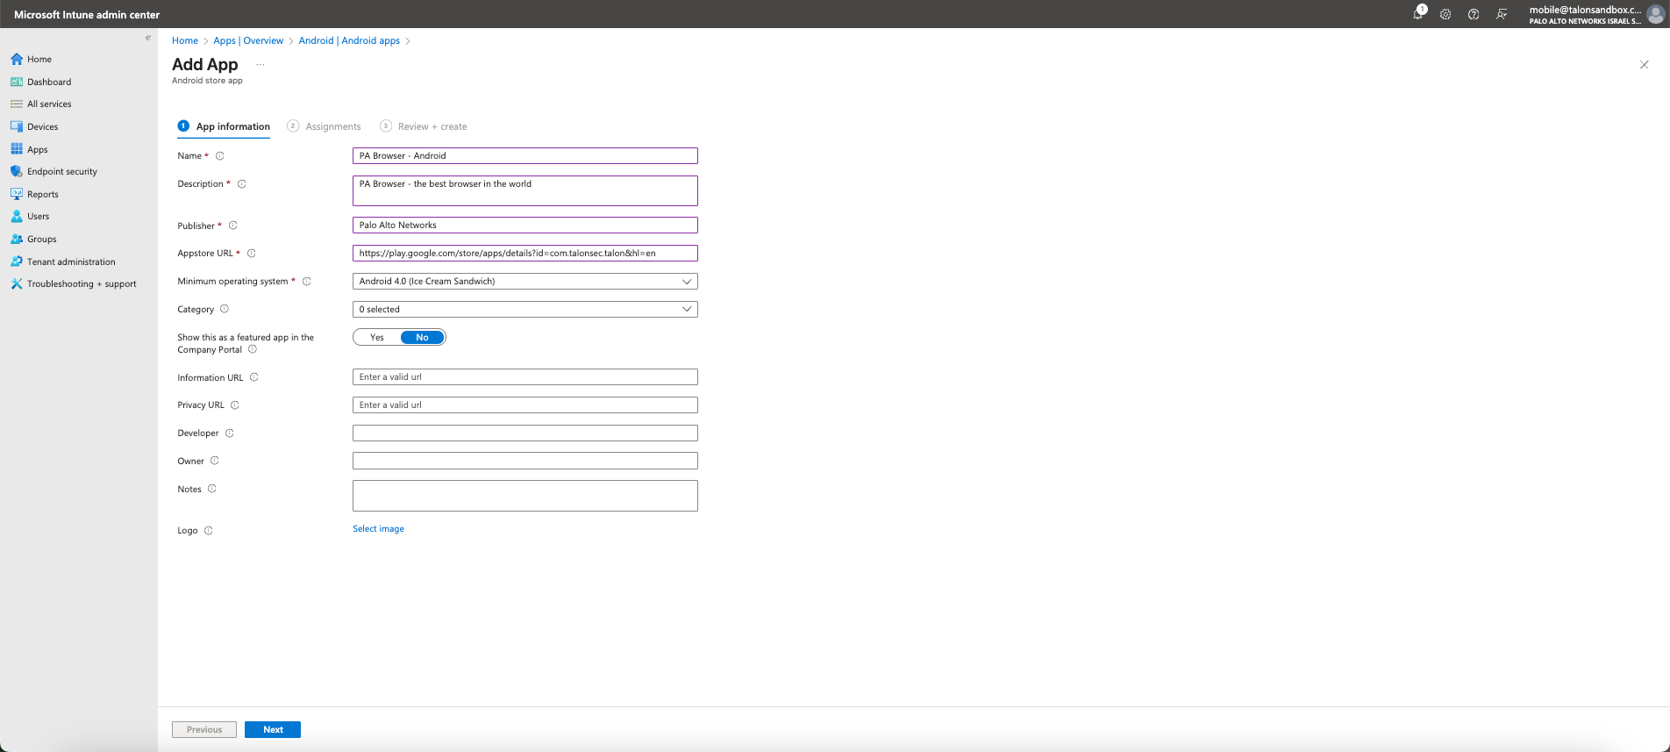Click the Endpoint security shield icon
This screenshot has height=752, width=1670.
pyautogui.click(x=17, y=171)
